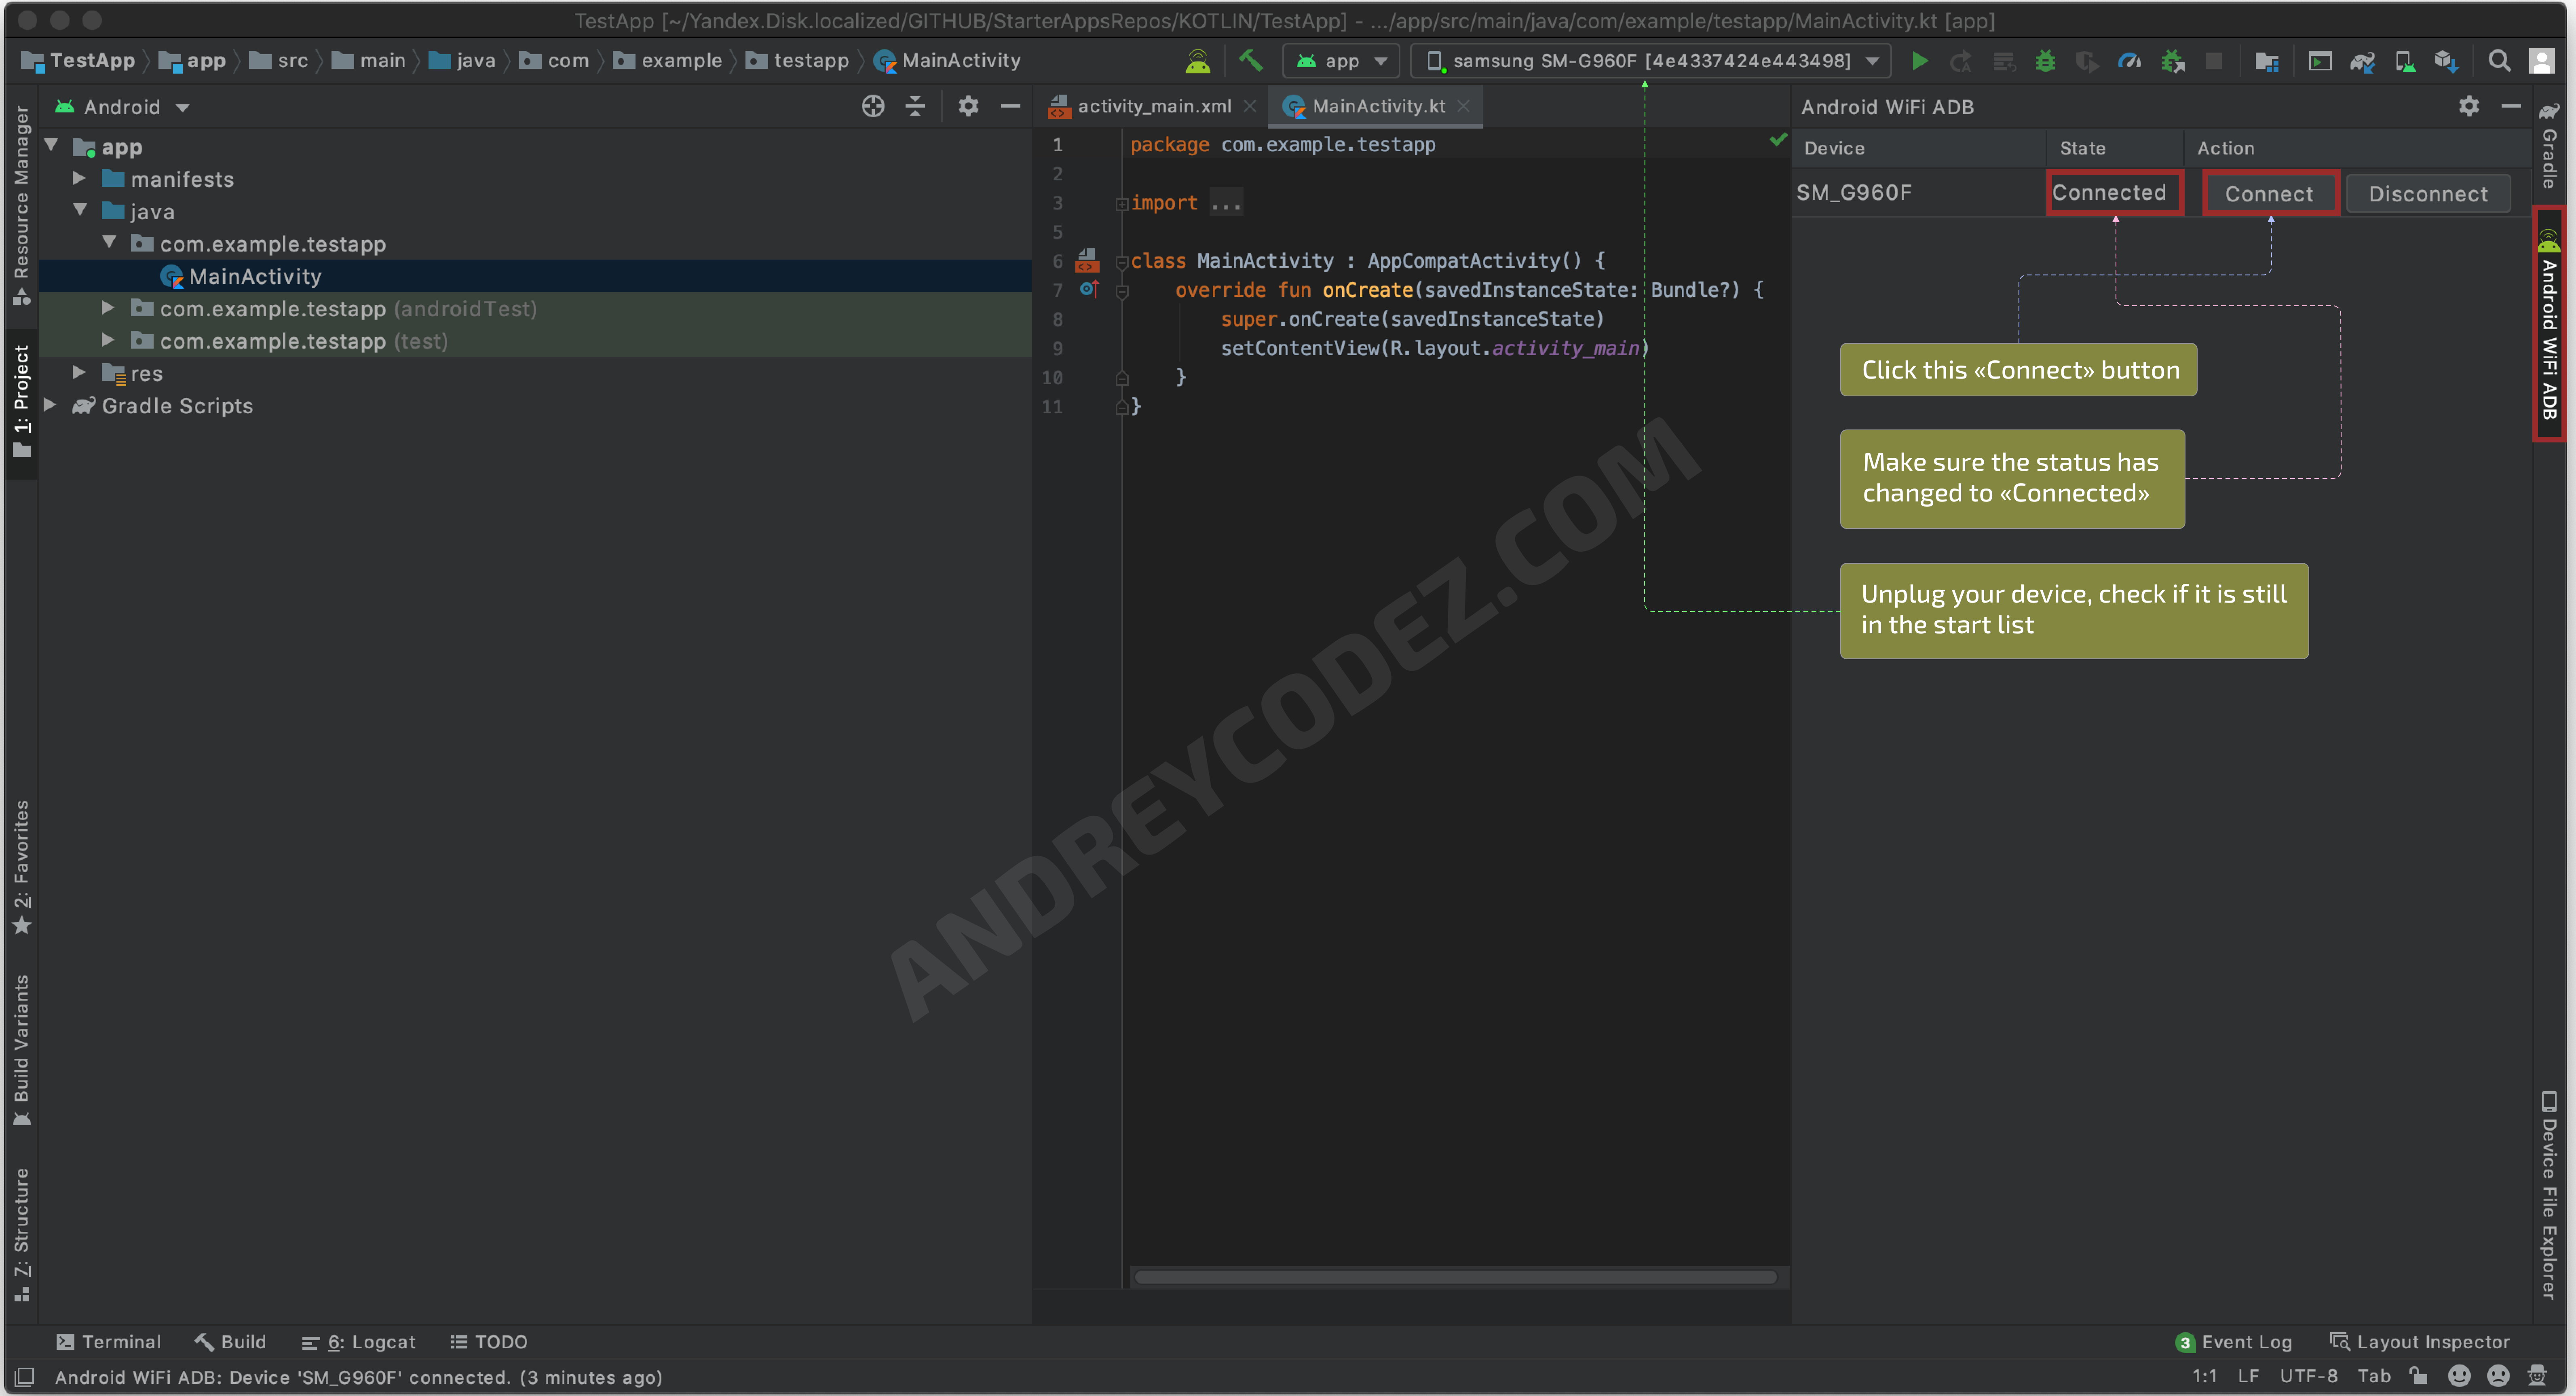This screenshot has width=2576, height=1396.
Task: Open the Build tool window tab
Action: click(231, 1341)
